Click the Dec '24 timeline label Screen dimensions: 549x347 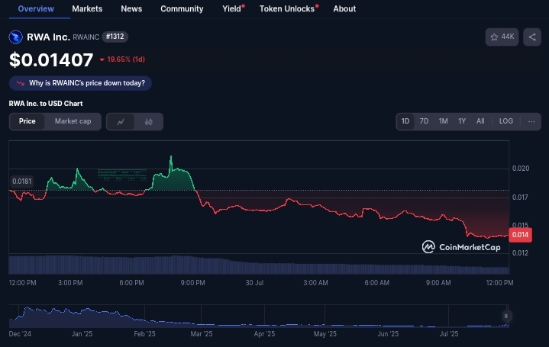(20, 334)
